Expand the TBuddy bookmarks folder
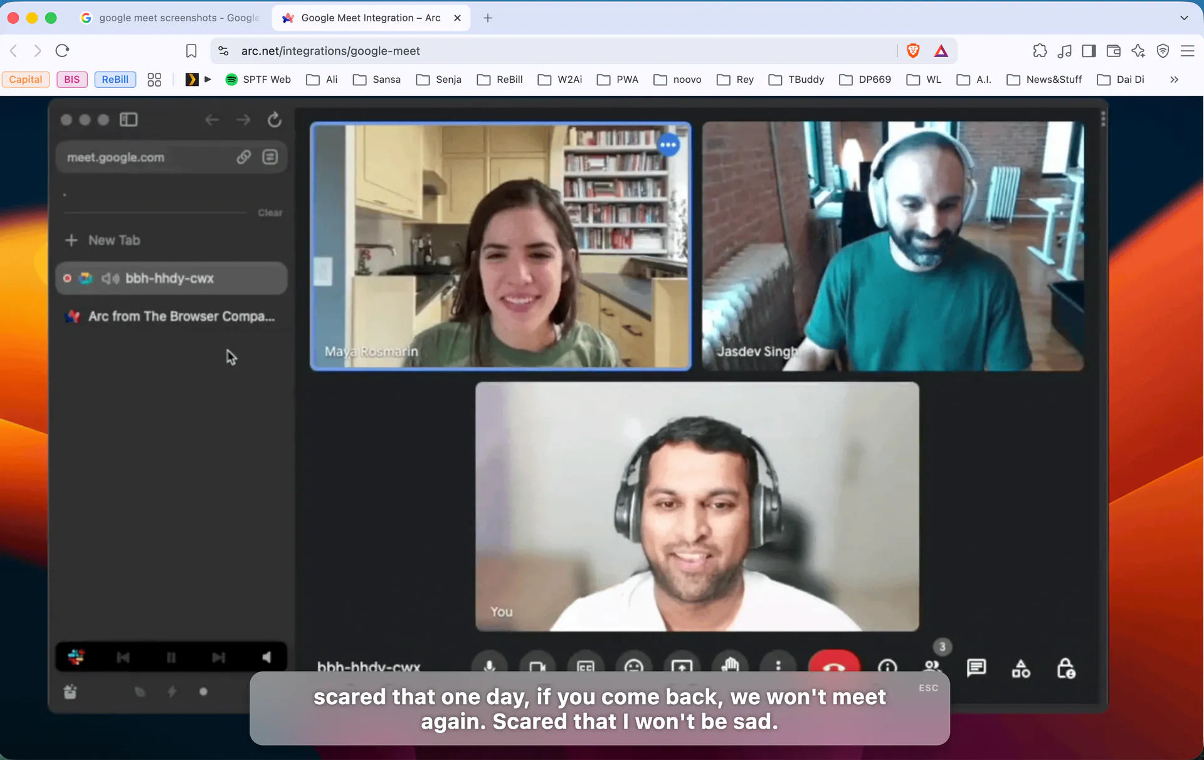Image resolution: width=1204 pixels, height=760 pixels. [796, 80]
